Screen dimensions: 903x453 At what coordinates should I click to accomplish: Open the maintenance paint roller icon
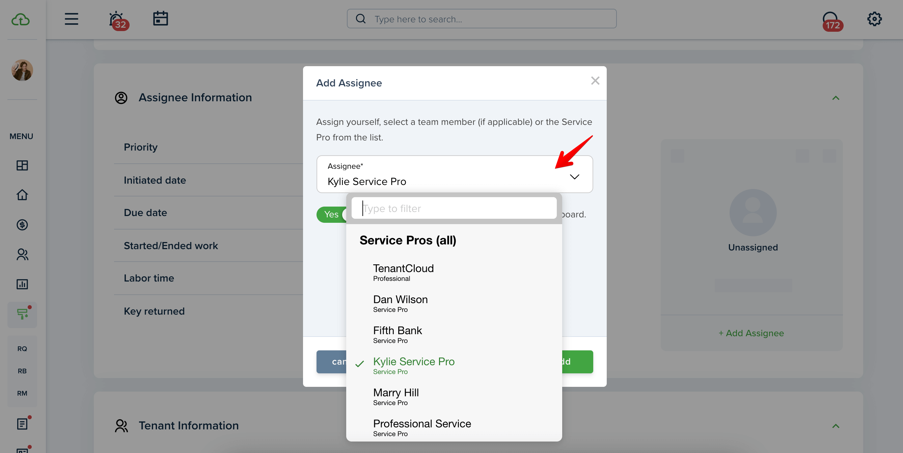click(22, 315)
